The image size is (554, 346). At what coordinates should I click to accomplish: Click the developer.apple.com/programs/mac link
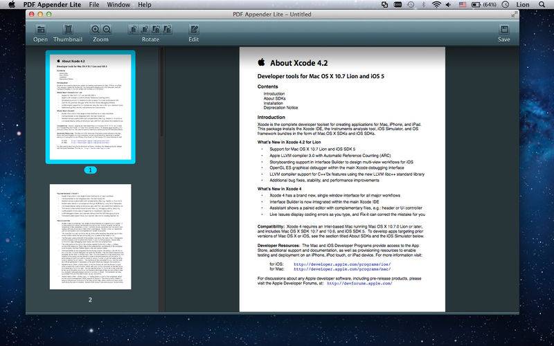coord(342,269)
